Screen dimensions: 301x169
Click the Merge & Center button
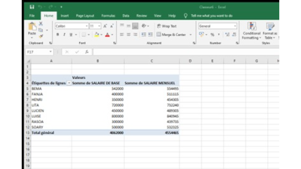pyautogui.click(x=171, y=35)
